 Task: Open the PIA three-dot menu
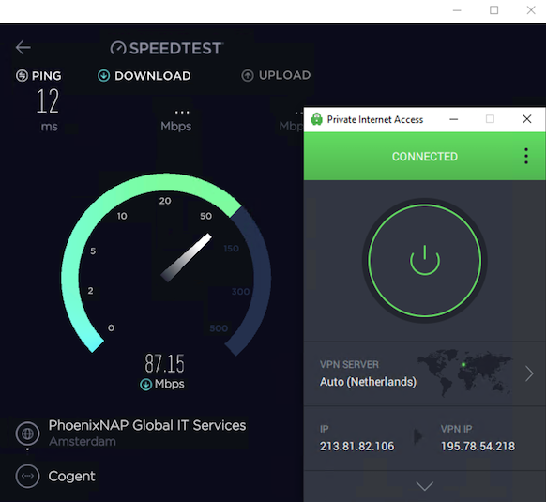(526, 156)
